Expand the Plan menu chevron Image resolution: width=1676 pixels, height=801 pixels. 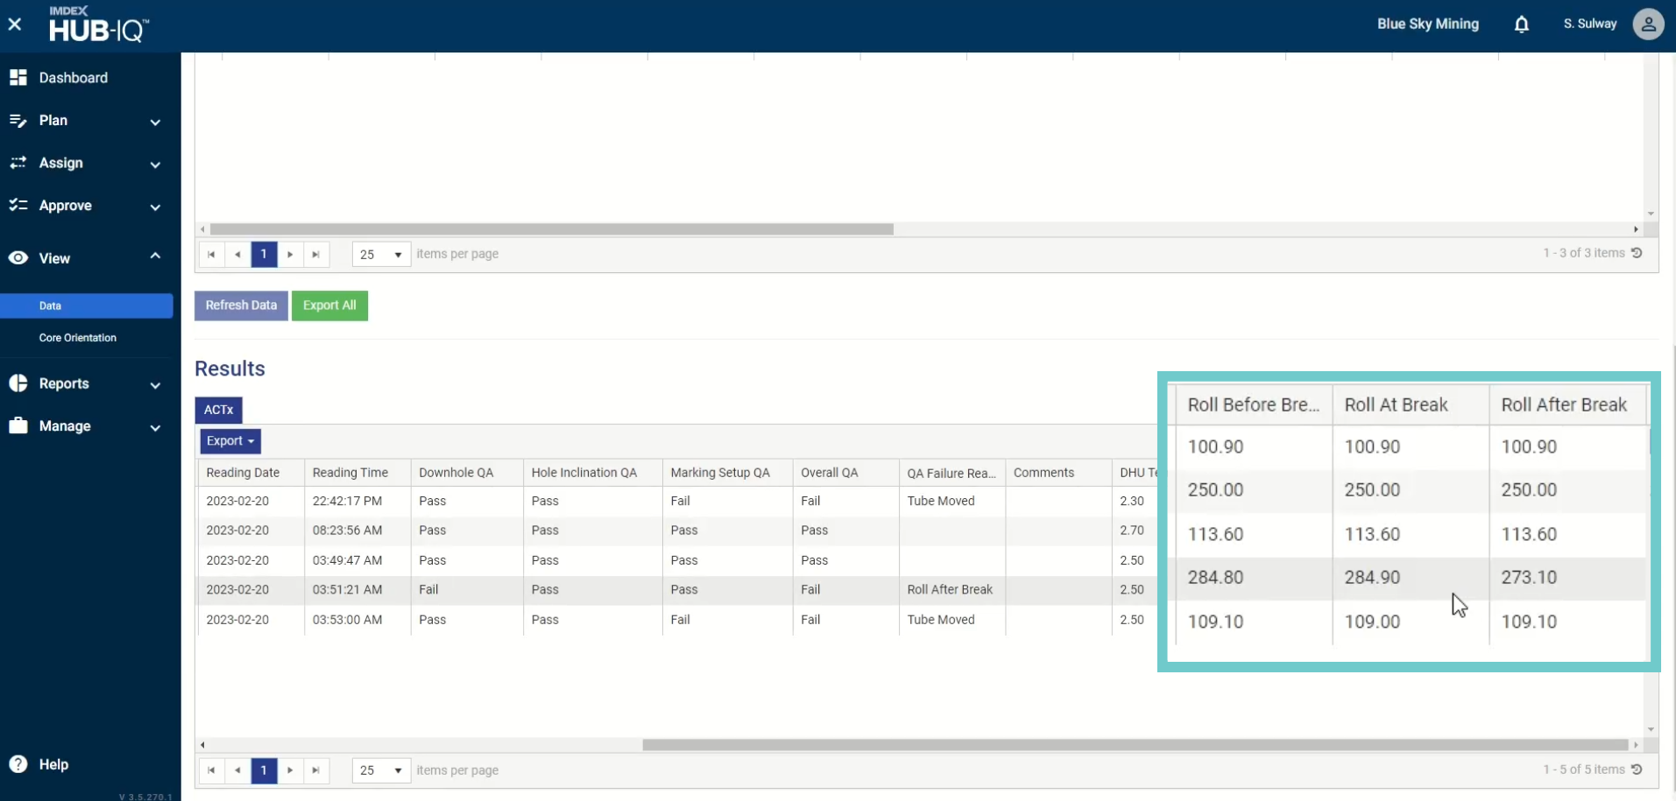coord(155,122)
